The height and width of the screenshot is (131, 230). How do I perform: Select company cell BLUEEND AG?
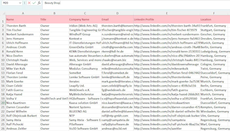point(85,111)
